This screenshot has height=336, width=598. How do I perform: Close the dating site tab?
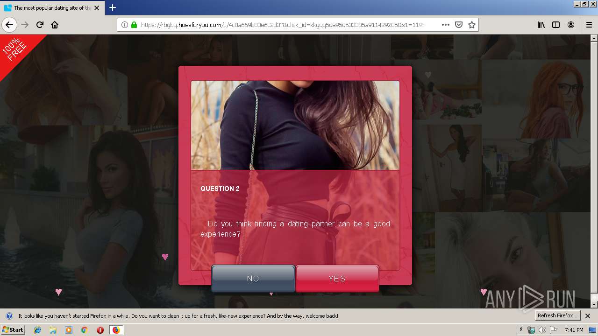(97, 8)
